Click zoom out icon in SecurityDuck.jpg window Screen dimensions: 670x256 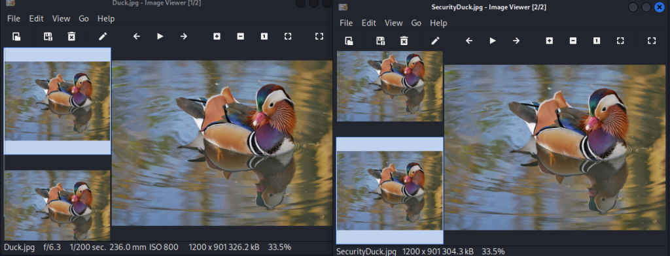(x=573, y=40)
